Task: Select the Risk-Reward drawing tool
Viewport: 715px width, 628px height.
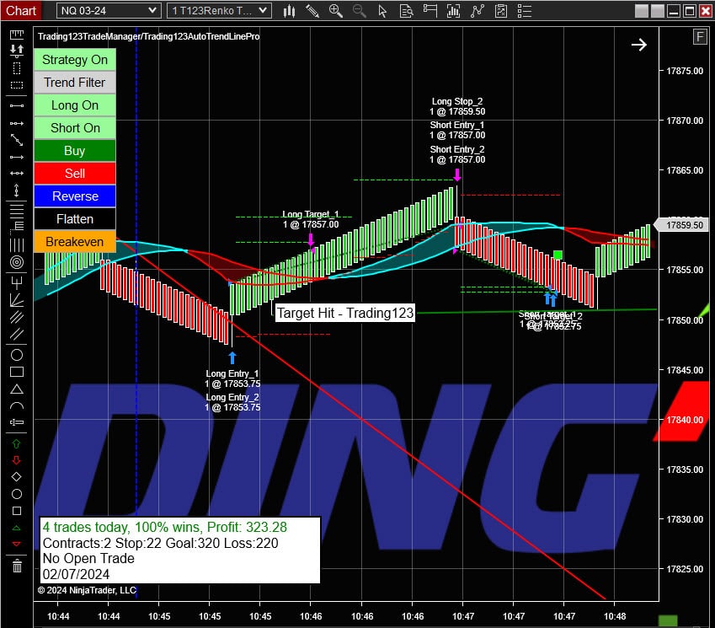Action: coord(17,51)
